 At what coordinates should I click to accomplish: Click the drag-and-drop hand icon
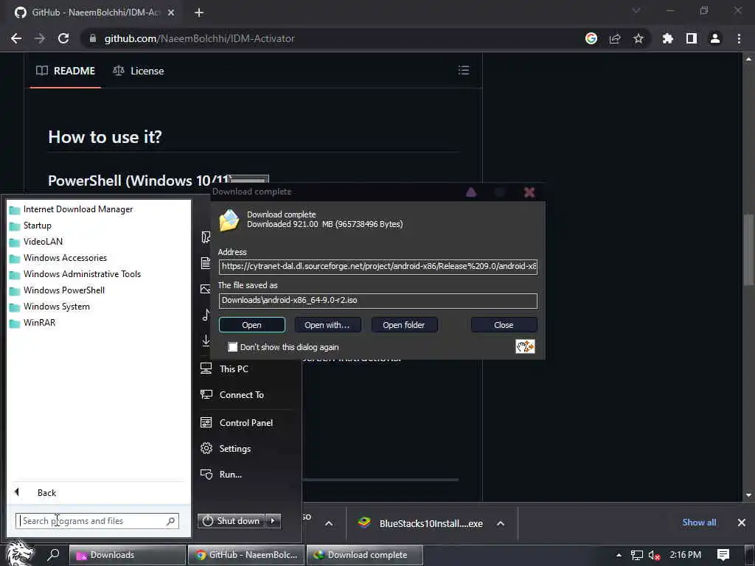click(x=525, y=346)
